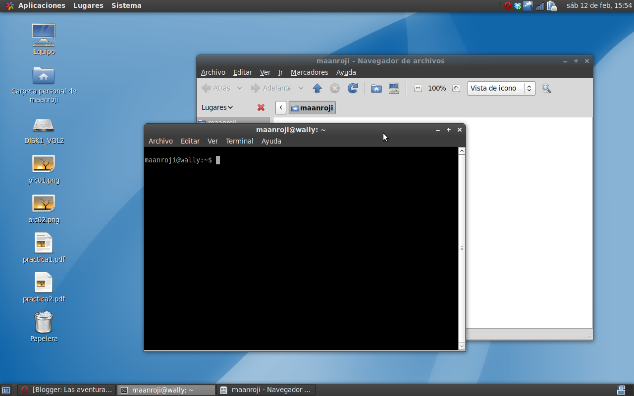Open Ver menu in the terminal

click(x=212, y=141)
